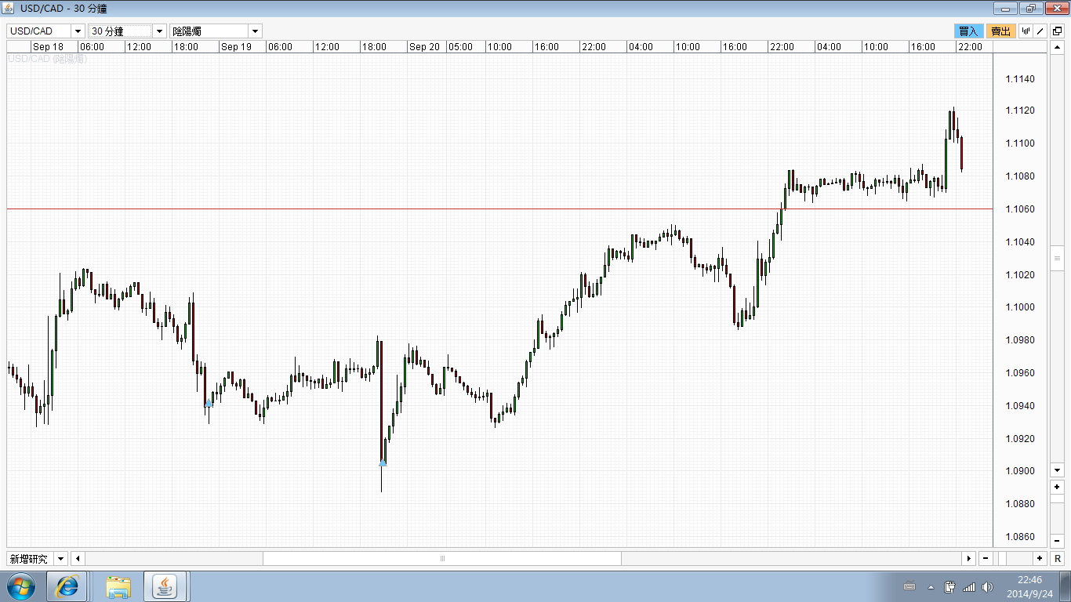
Task: Click the horizontal scrollbar right arrow
Action: (x=969, y=559)
